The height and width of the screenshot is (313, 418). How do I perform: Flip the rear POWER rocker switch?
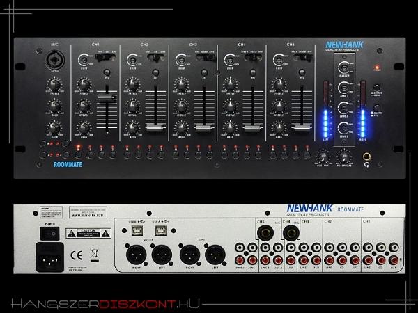pos(49,234)
